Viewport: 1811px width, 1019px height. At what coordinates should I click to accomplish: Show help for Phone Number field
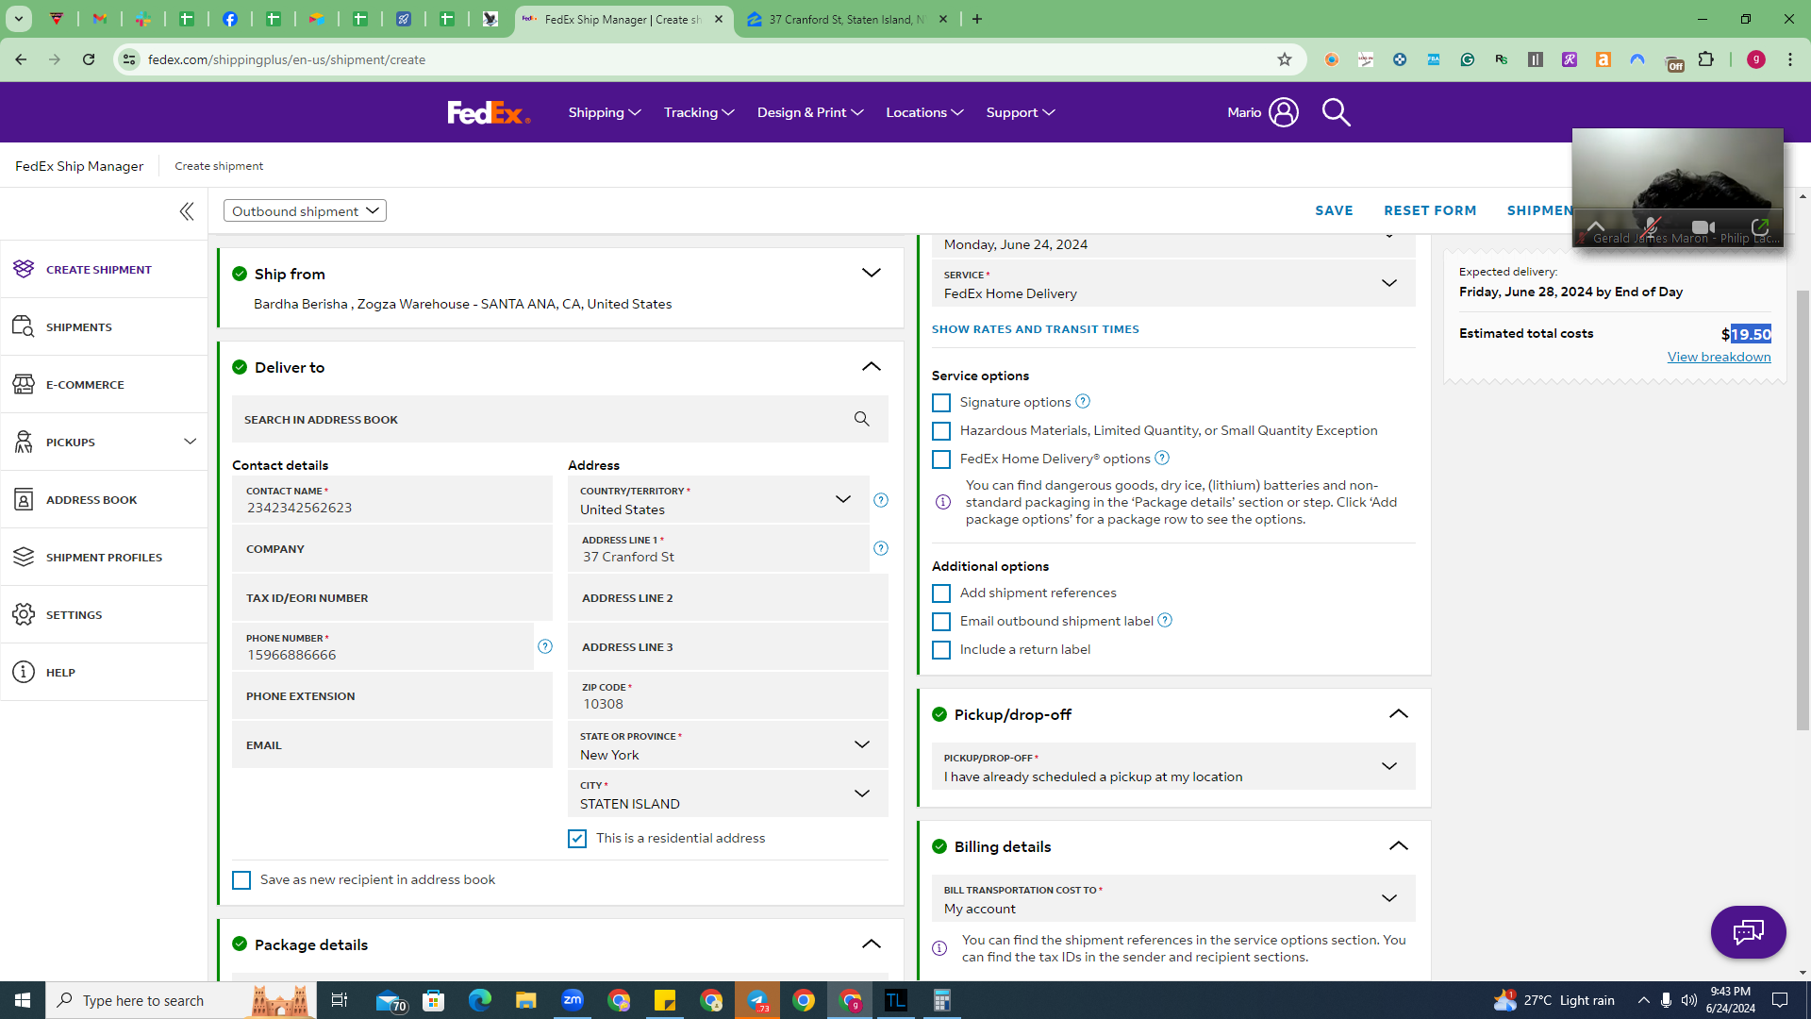(545, 646)
